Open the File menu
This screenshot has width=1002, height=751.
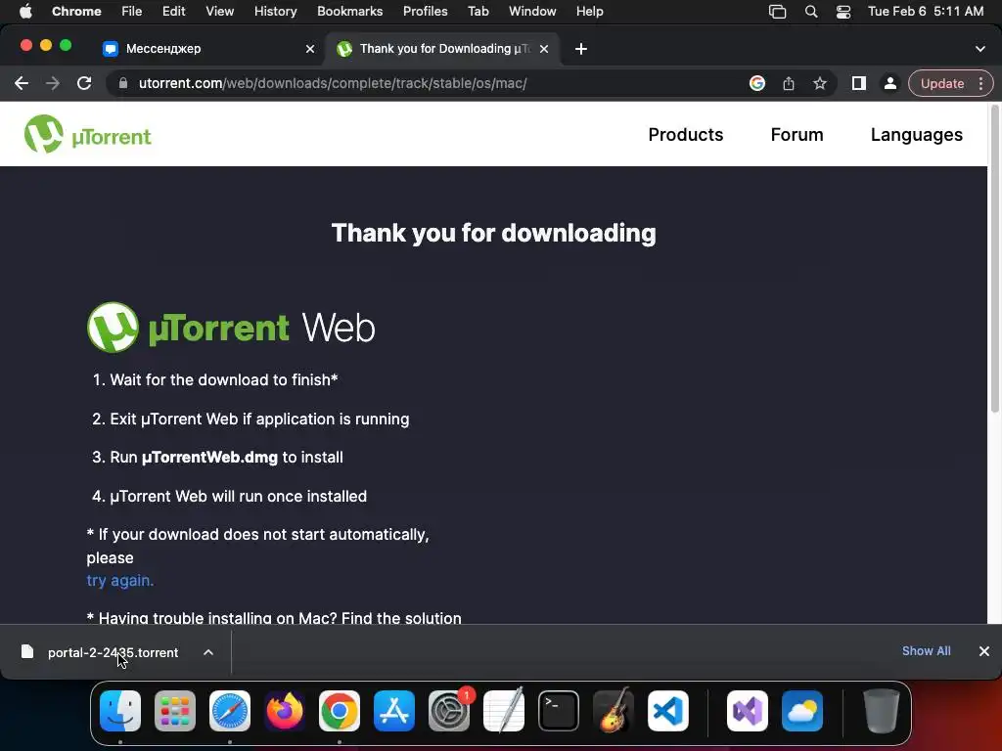[132, 11]
